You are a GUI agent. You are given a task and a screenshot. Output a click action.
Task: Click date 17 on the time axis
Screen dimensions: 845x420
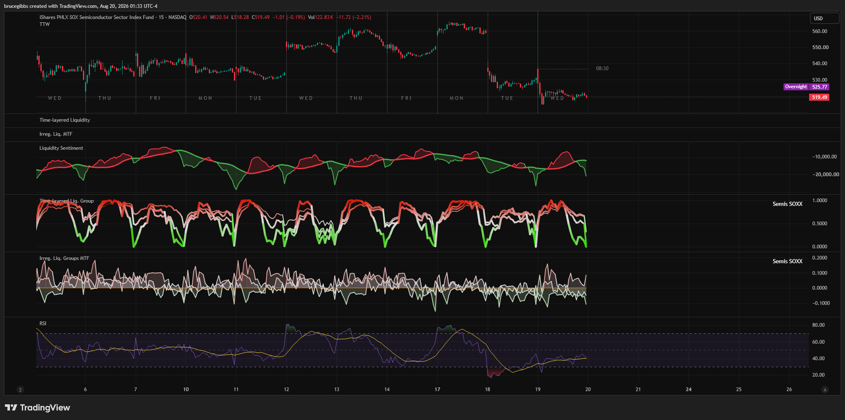437,389
